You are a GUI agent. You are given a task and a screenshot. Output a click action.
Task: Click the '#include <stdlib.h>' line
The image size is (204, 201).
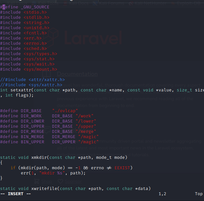(x=25, y=18)
